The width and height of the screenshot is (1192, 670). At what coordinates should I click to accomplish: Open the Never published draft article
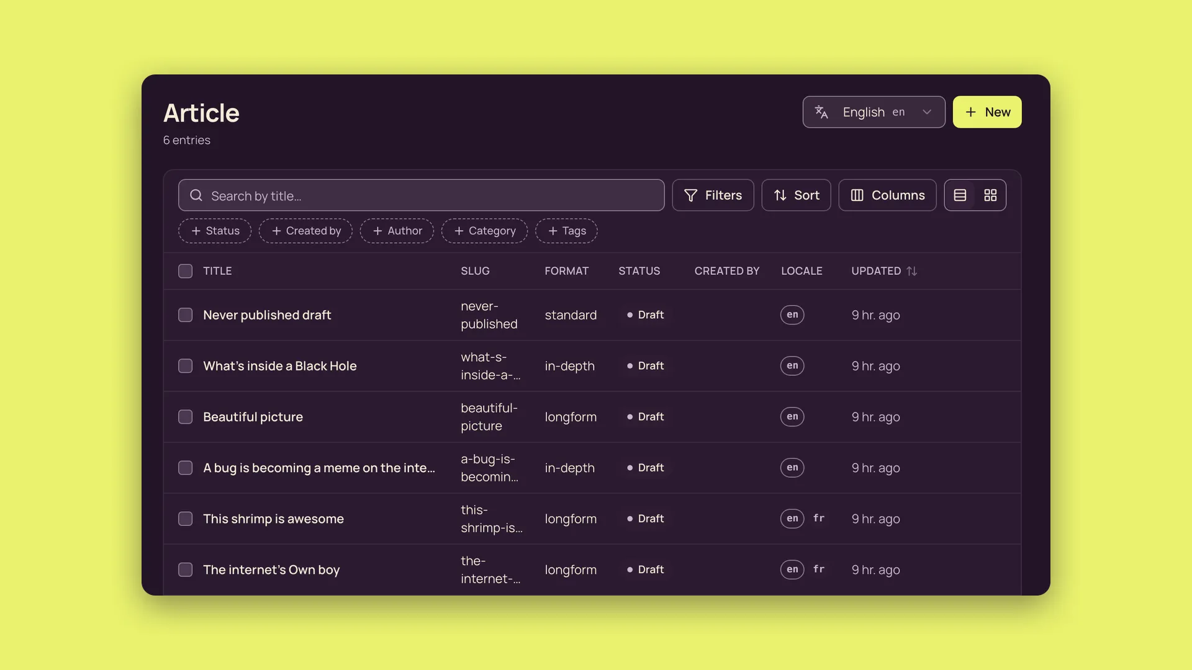267,315
